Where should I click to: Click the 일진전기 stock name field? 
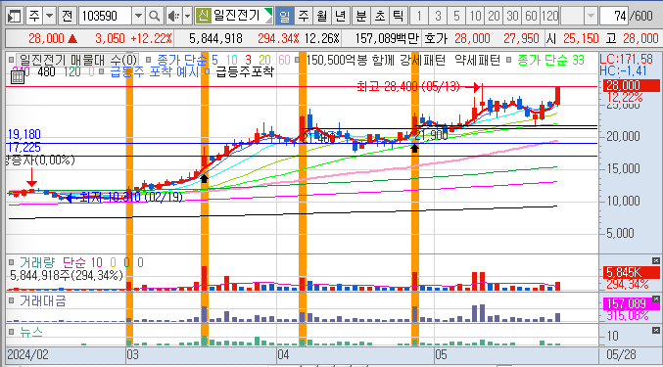pyautogui.click(x=237, y=16)
